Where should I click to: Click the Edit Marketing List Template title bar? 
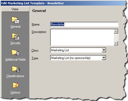click(x=63, y=3)
